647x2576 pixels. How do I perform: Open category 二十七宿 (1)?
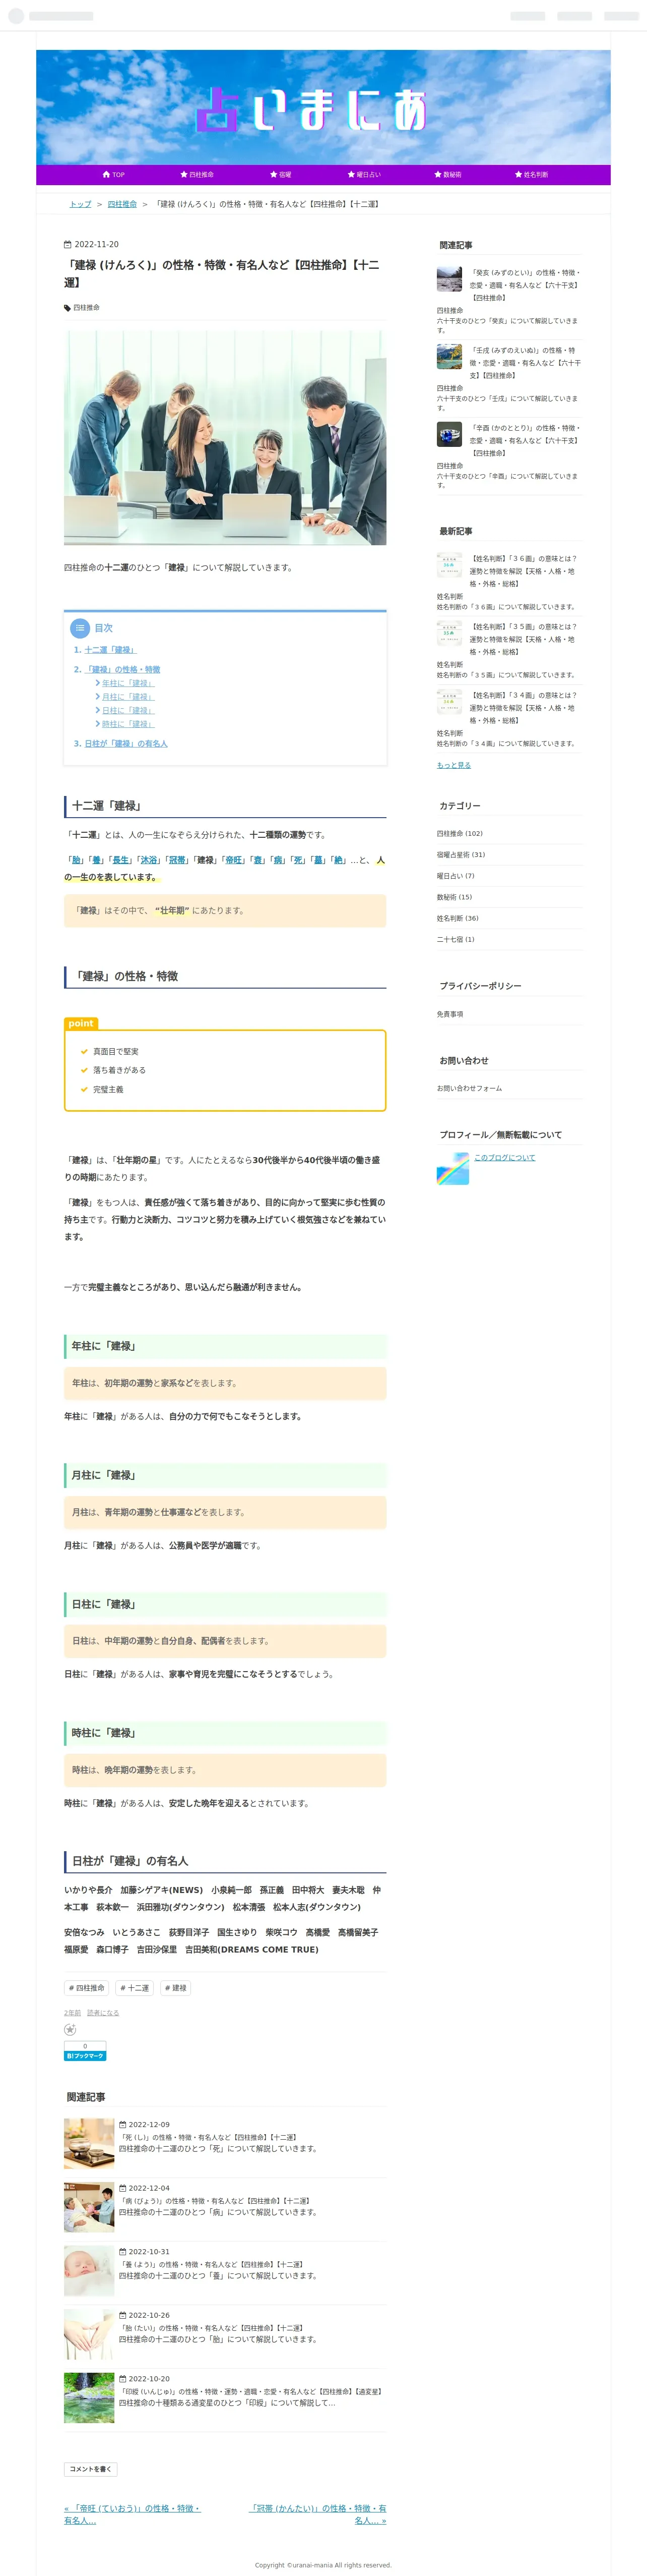[456, 940]
